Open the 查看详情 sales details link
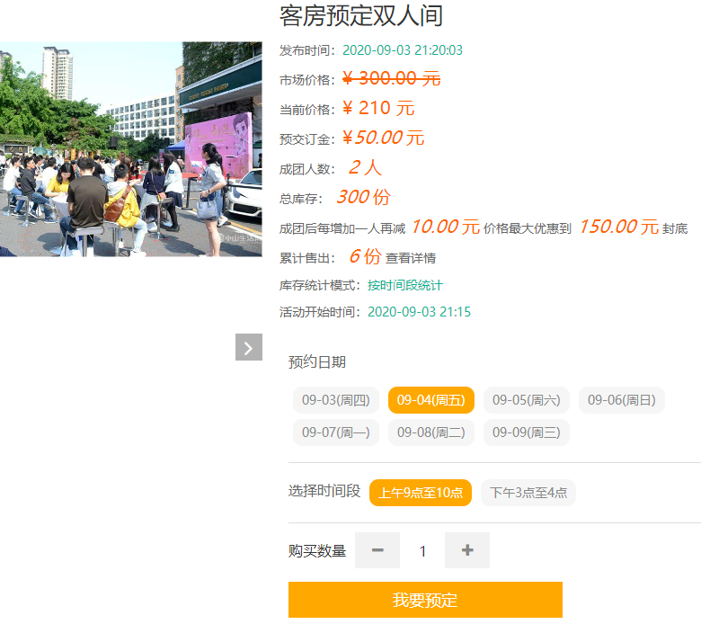This screenshot has height=633, width=701. click(411, 258)
